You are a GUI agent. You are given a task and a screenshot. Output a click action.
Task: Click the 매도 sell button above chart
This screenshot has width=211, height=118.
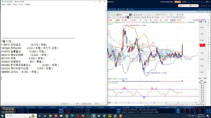click(203, 20)
